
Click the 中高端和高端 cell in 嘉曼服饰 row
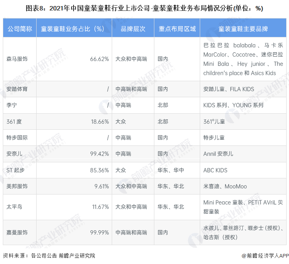point(133,233)
